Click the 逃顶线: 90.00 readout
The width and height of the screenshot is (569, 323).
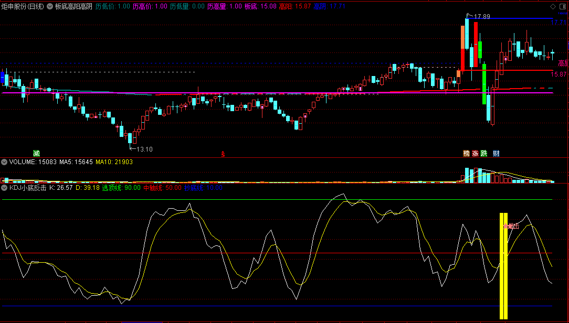click(x=121, y=188)
